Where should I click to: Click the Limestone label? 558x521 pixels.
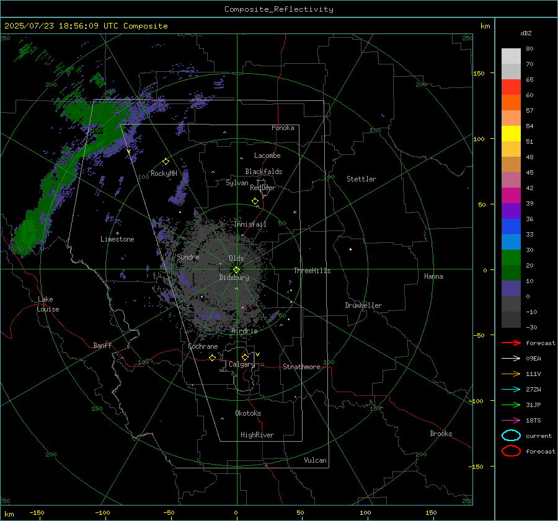(117, 239)
